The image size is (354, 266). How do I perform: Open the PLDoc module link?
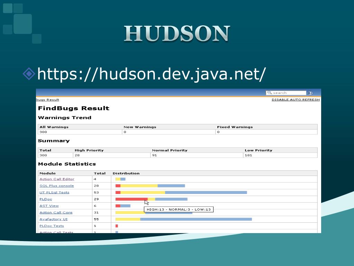[x=46, y=199]
